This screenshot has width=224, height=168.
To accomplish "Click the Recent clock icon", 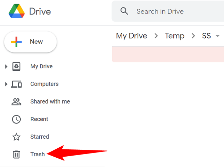I will [x=17, y=119].
